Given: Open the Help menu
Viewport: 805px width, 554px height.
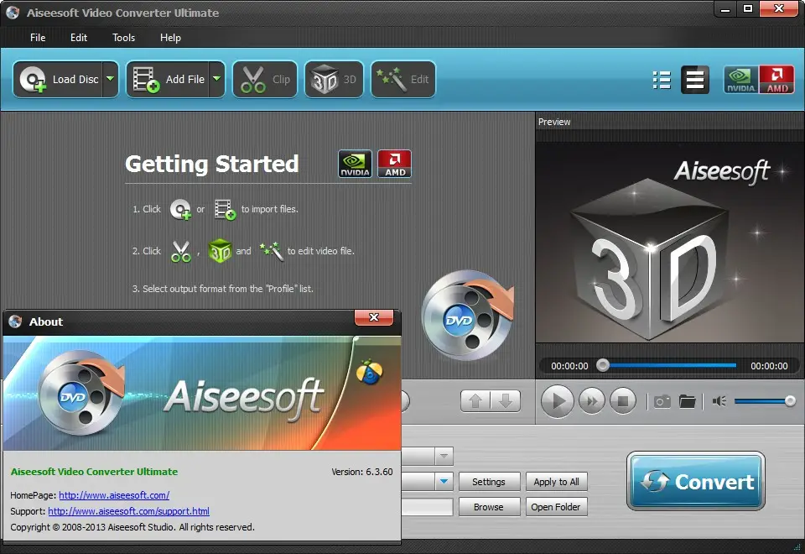Looking at the screenshot, I should pos(170,38).
